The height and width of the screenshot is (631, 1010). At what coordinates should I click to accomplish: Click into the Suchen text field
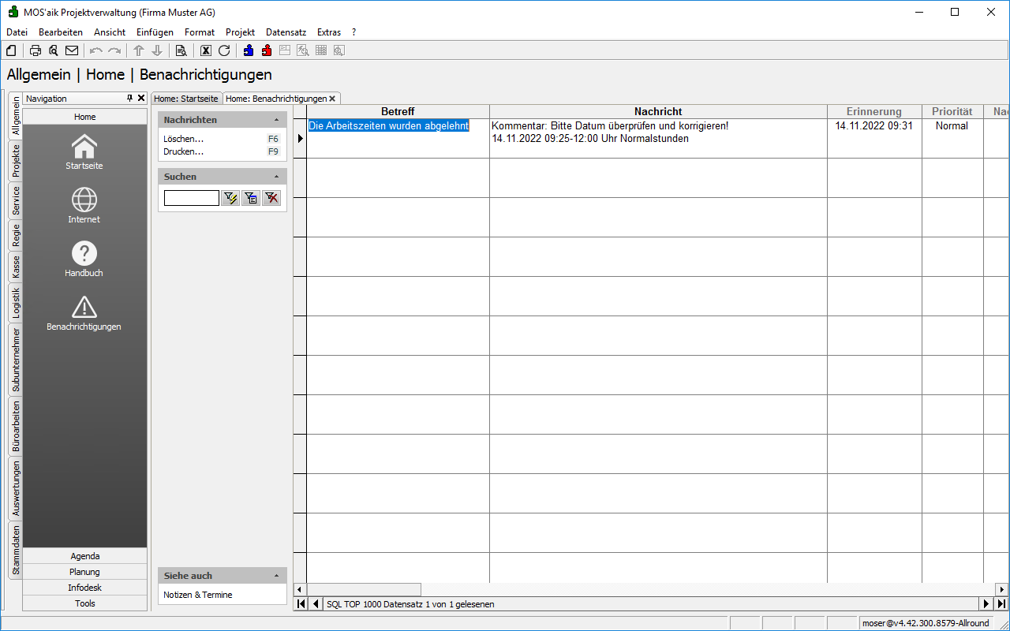(192, 198)
